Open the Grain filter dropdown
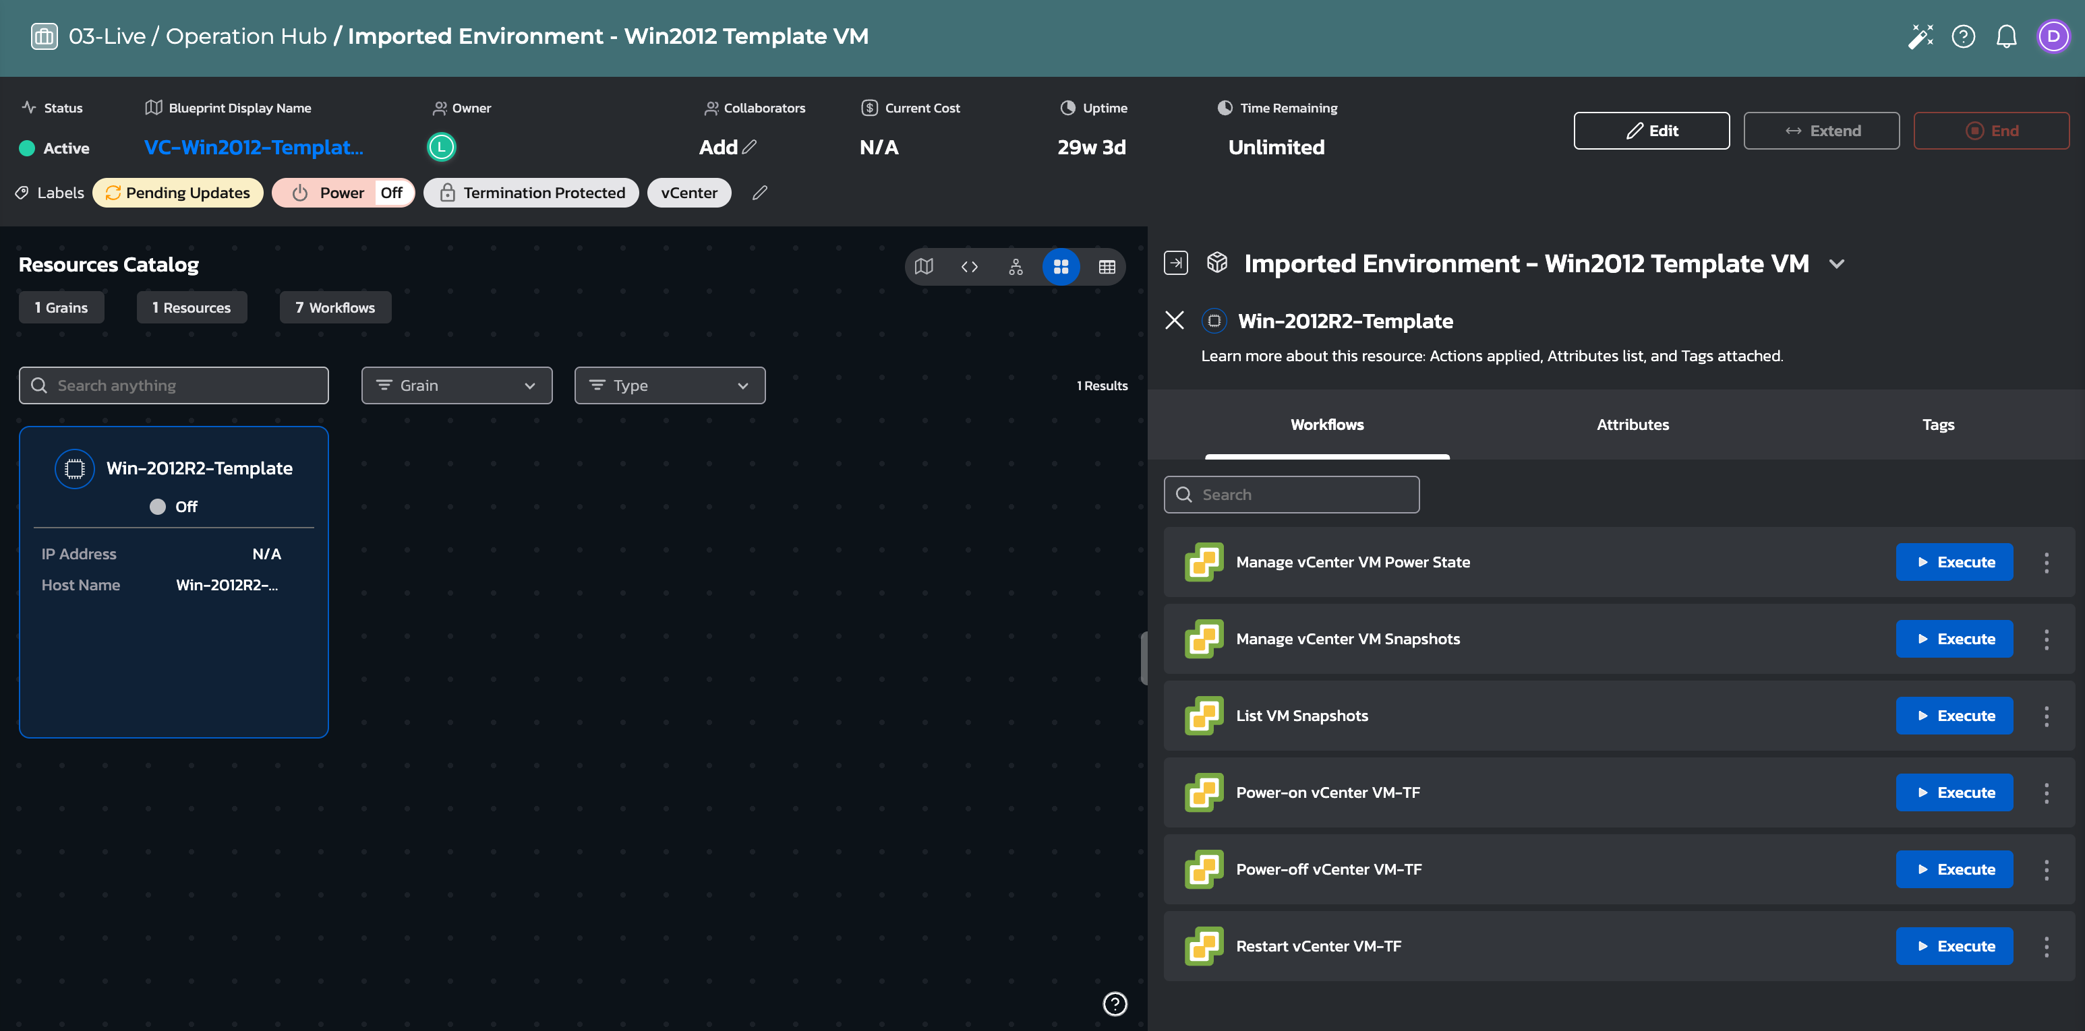The height and width of the screenshot is (1031, 2085). point(457,385)
